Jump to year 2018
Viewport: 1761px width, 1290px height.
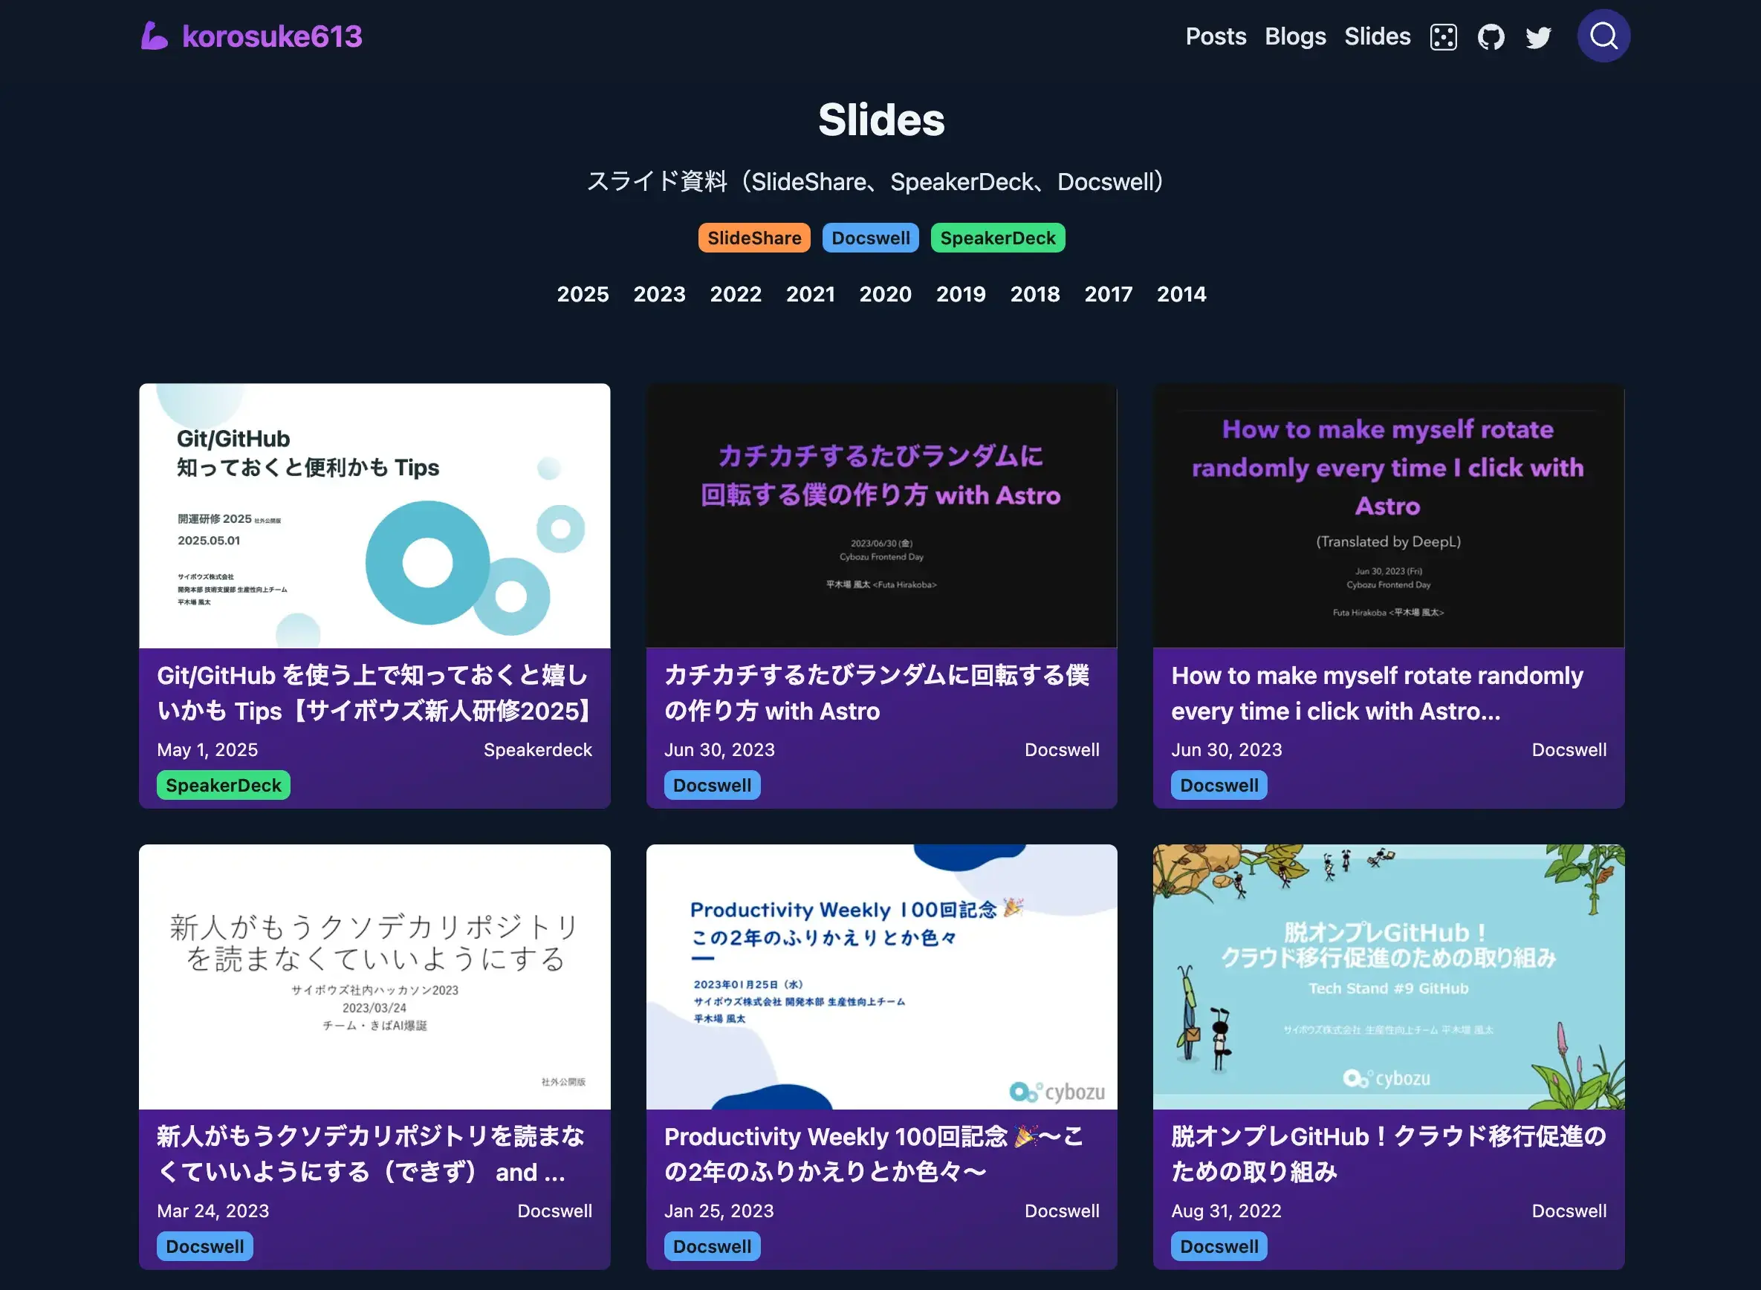click(1035, 293)
